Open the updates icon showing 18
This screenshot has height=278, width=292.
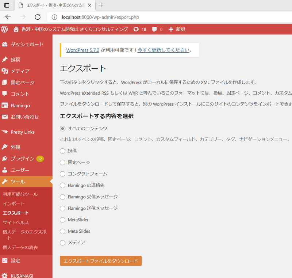pos(136,29)
